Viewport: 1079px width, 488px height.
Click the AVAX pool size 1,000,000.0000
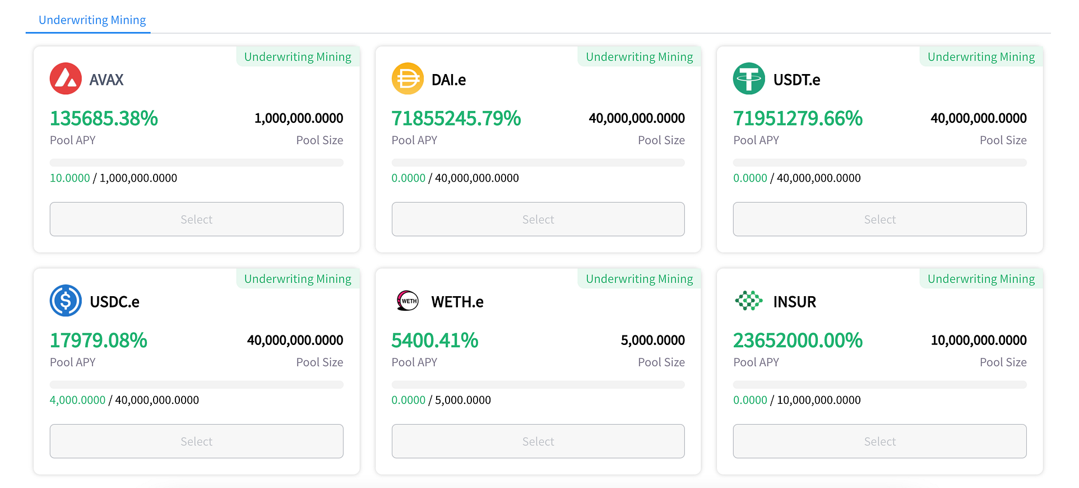[299, 118]
